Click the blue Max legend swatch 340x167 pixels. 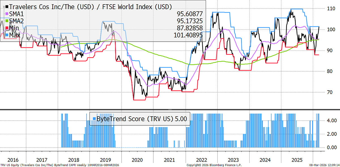[x=7, y=35]
